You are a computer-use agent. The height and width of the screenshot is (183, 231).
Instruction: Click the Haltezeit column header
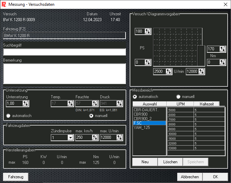point(207,104)
